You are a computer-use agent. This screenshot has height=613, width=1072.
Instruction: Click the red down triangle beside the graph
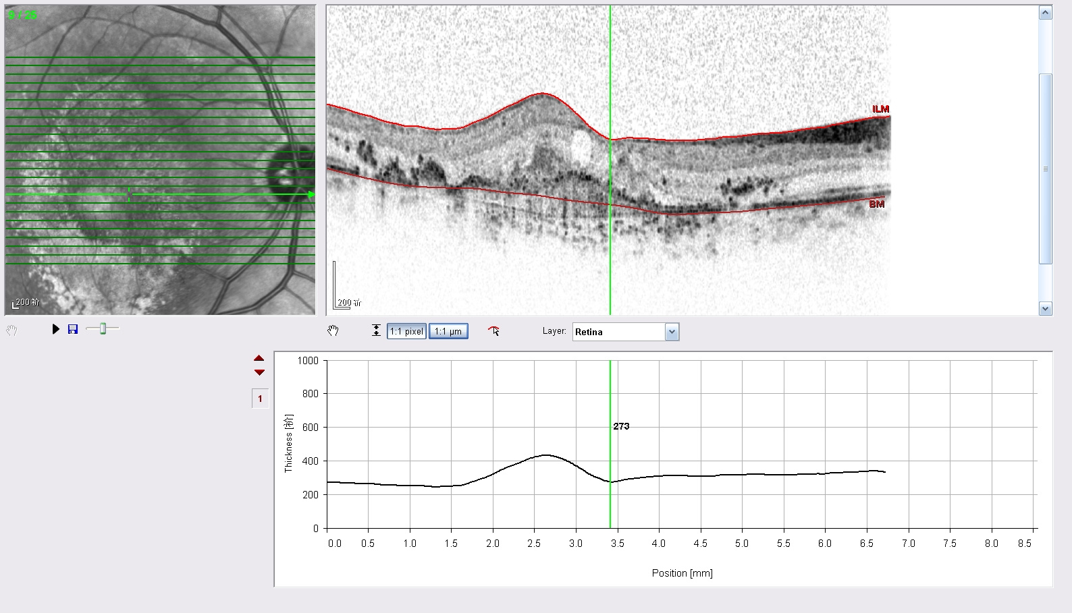pos(259,372)
